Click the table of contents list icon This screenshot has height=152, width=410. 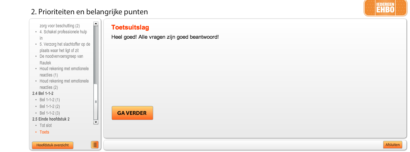[95, 145]
